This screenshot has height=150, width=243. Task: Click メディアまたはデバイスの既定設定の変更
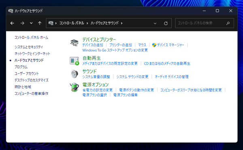click(110, 63)
